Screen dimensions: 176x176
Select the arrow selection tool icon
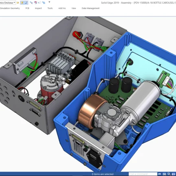(x=31, y=2)
